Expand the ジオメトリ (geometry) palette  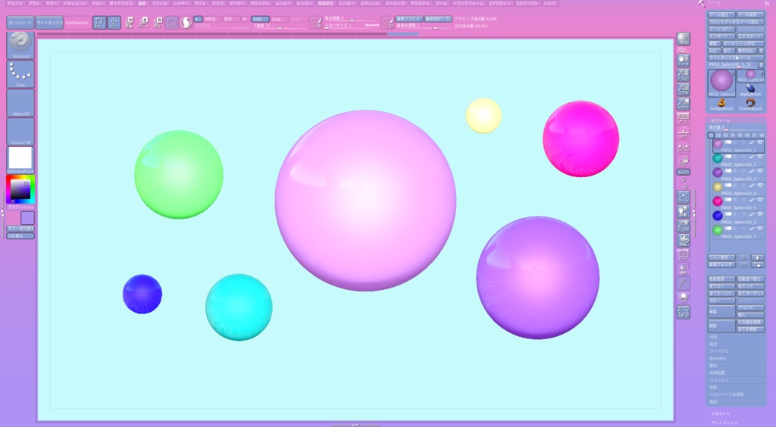tap(720, 413)
